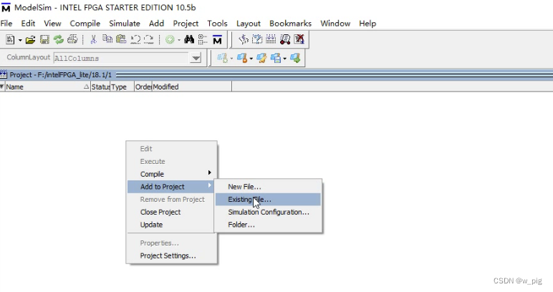Click the Cut scissors icon

[93, 40]
